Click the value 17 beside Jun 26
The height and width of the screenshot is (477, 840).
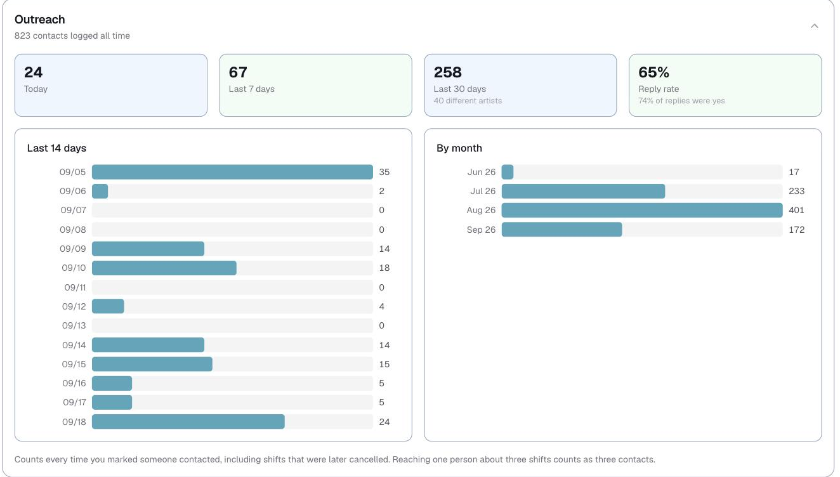pos(794,172)
